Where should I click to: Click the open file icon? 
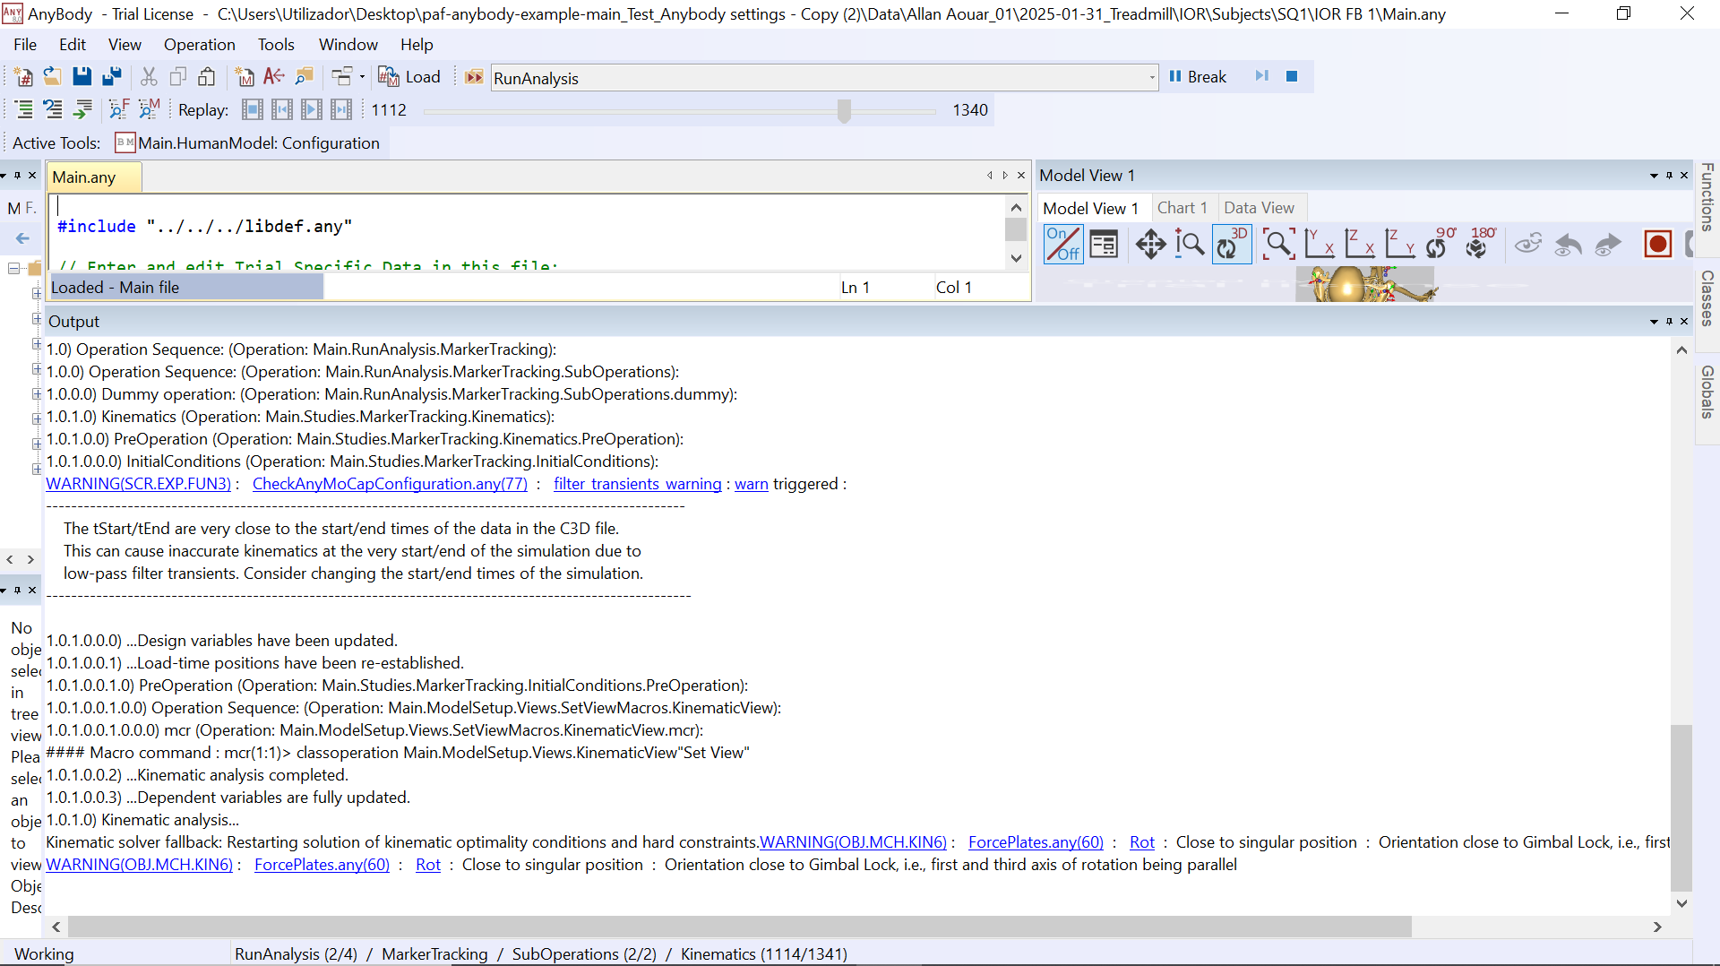53,77
